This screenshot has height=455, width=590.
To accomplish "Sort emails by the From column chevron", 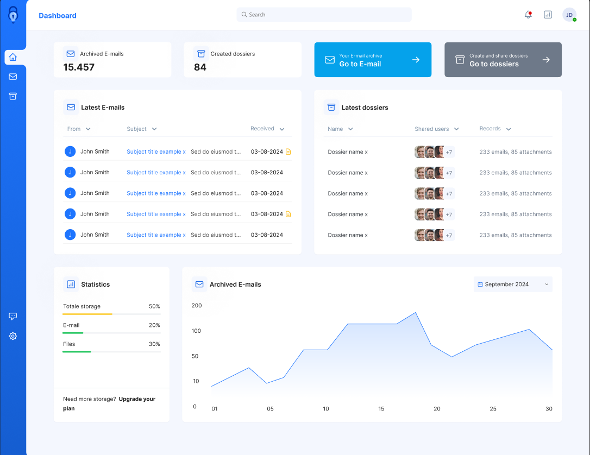I will coord(88,129).
